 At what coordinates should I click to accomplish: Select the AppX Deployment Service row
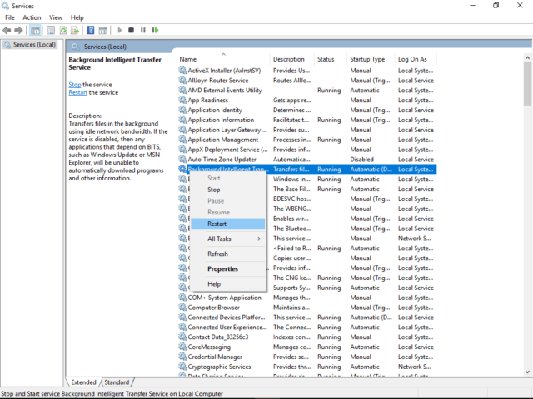pos(307,150)
